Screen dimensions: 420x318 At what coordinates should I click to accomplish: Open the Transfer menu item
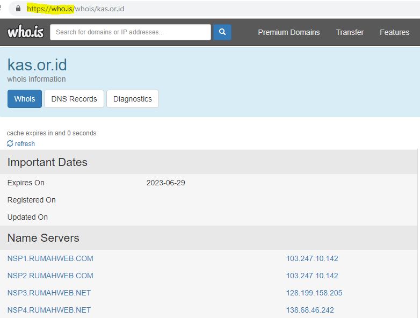[x=350, y=32]
